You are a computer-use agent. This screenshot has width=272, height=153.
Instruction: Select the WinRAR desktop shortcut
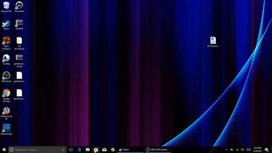tap(19, 25)
